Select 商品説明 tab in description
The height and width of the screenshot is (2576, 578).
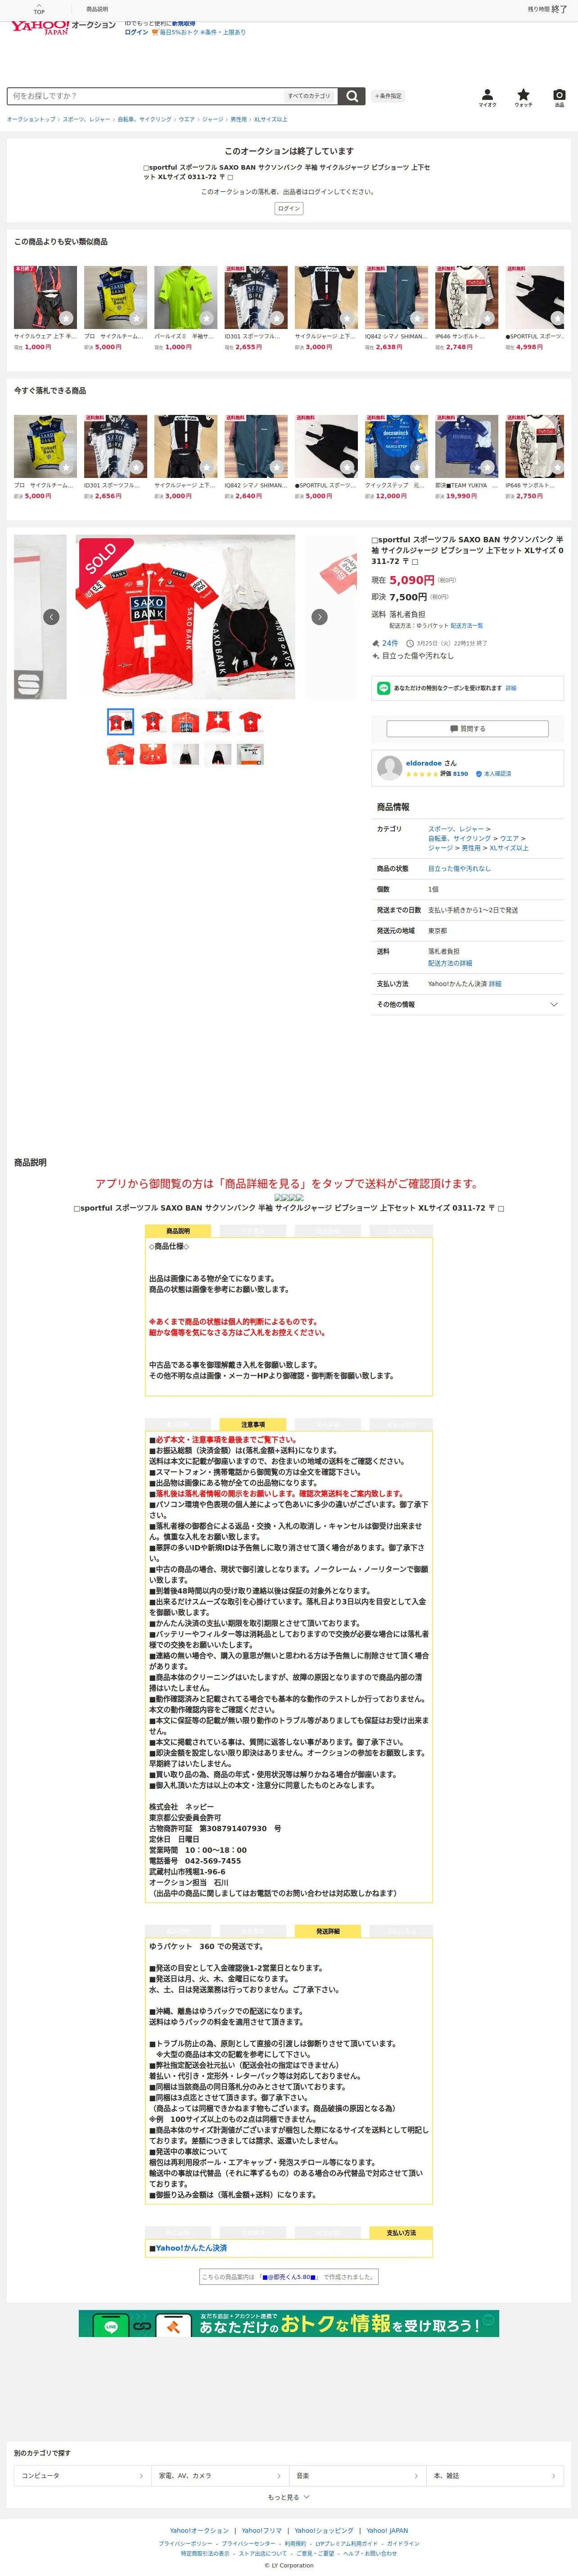tap(178, 1231)
